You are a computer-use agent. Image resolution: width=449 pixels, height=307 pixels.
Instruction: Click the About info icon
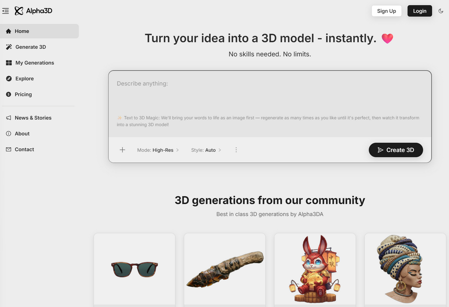click(x=9, y=134)
